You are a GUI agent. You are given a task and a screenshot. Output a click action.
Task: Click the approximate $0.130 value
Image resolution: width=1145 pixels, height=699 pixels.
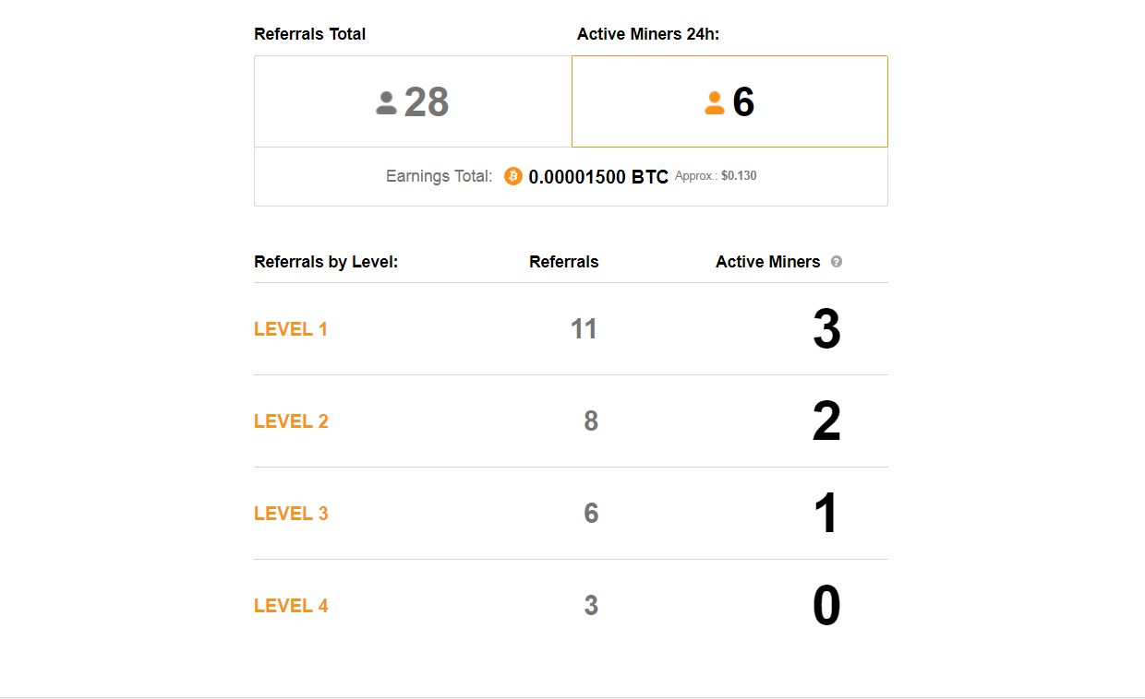pyautogui.click(x=739, y=175)
